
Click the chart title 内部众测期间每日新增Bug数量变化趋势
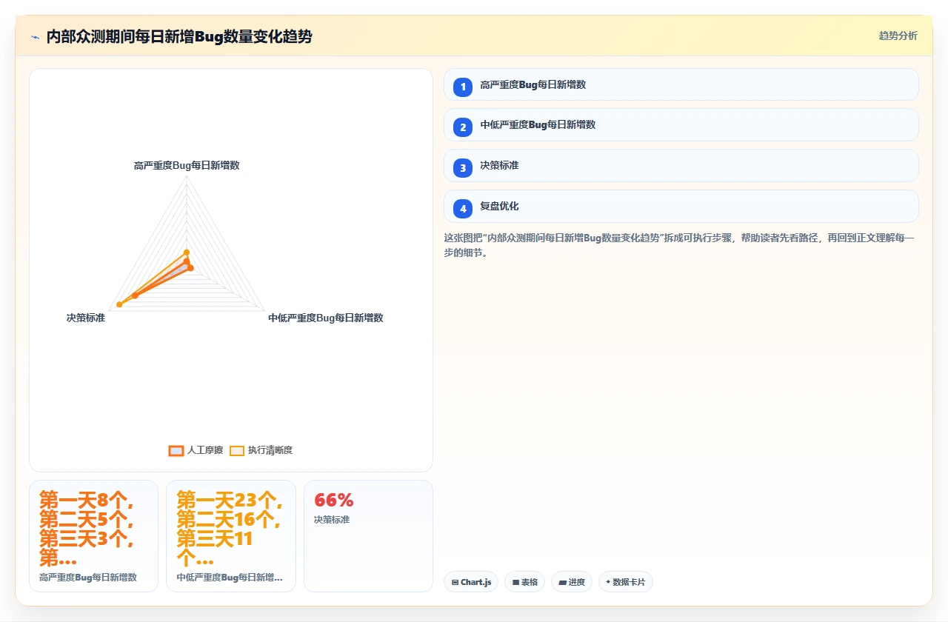(x=179, y=36)
